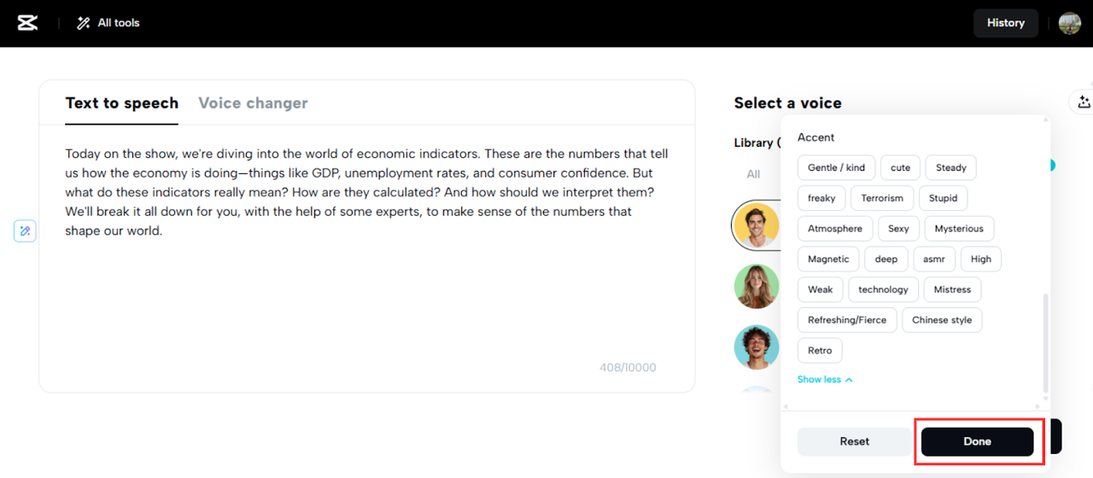1093x478 pixels.
Task: Select the curly-haired laughing voice avatar
Action: pyautogui.click(x=756, y=347)
